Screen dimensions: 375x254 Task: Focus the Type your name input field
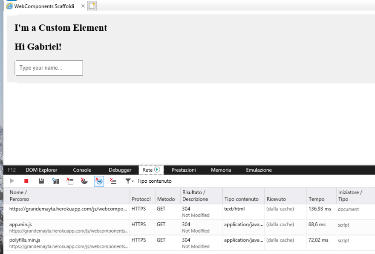tap(49, 68)
